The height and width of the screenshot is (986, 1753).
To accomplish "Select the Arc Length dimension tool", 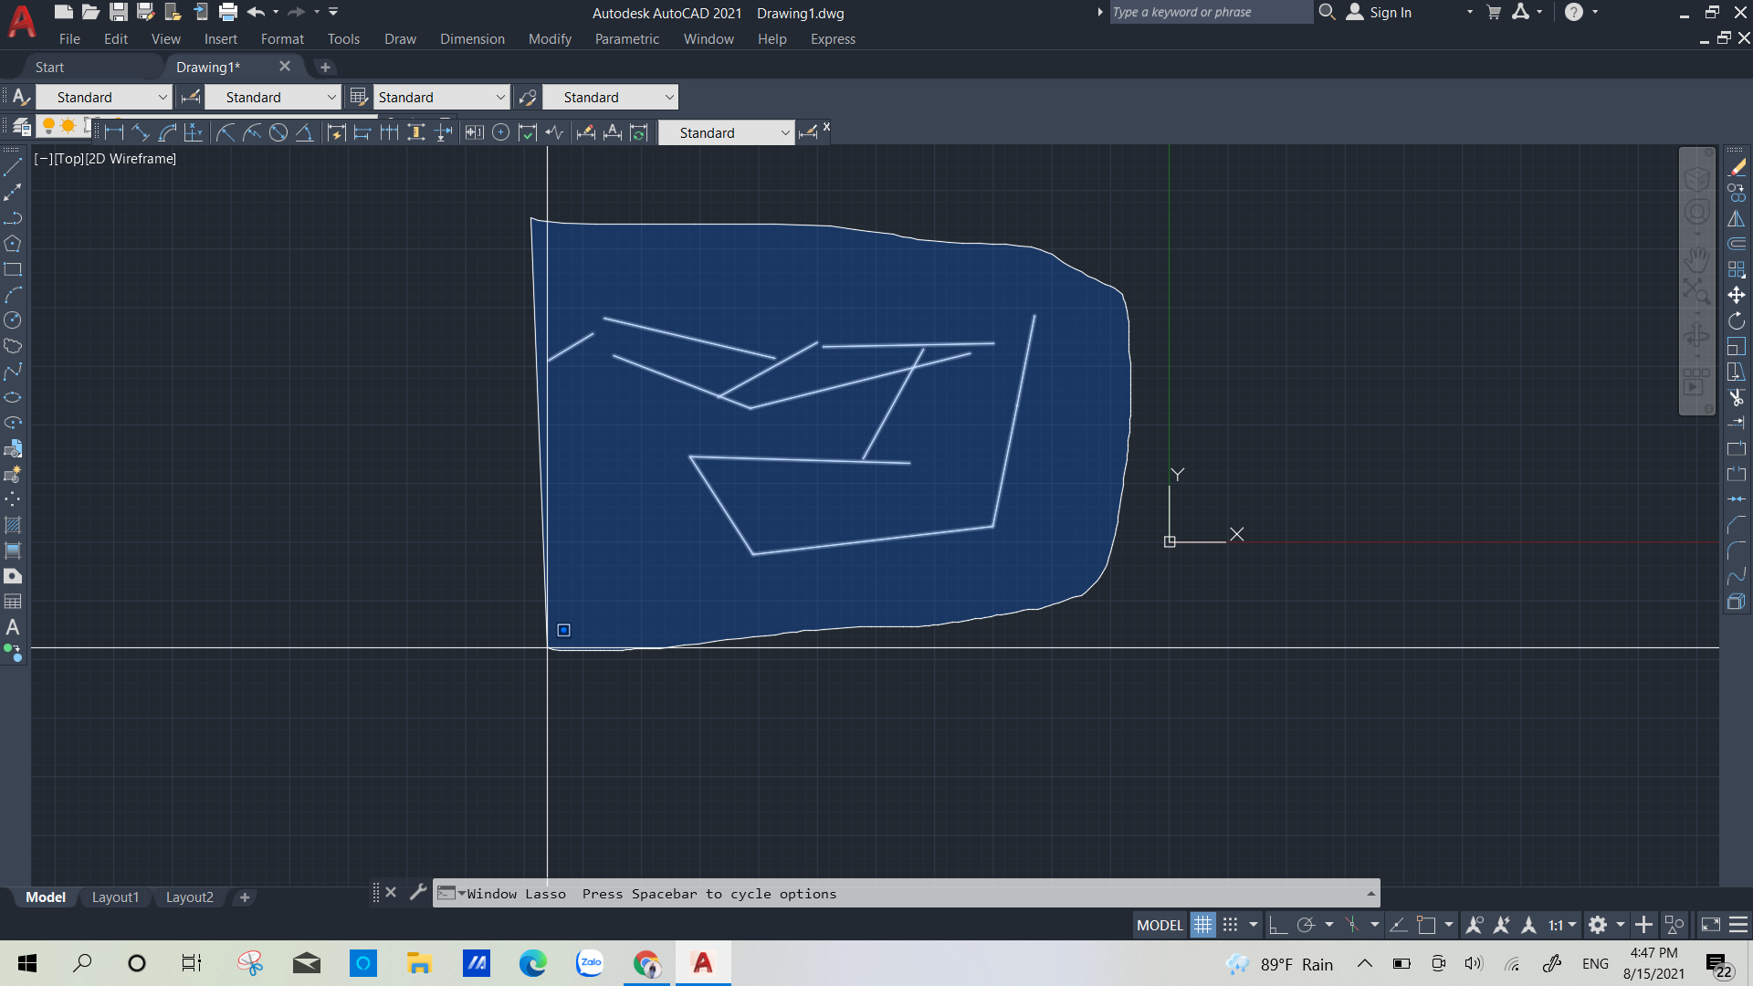I will tap(167, 133).
